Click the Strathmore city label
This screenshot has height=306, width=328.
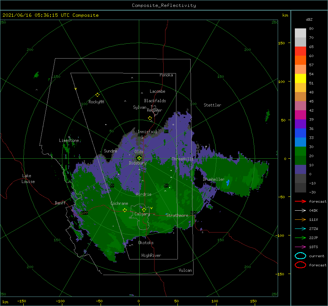177,215
